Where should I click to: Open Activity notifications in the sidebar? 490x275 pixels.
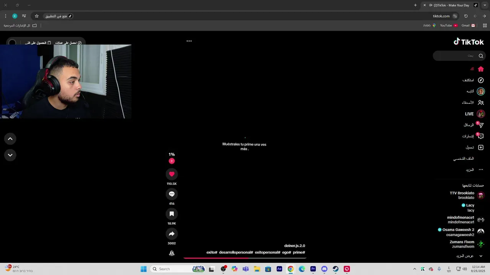pyautogui.click(x=473, y=136)
